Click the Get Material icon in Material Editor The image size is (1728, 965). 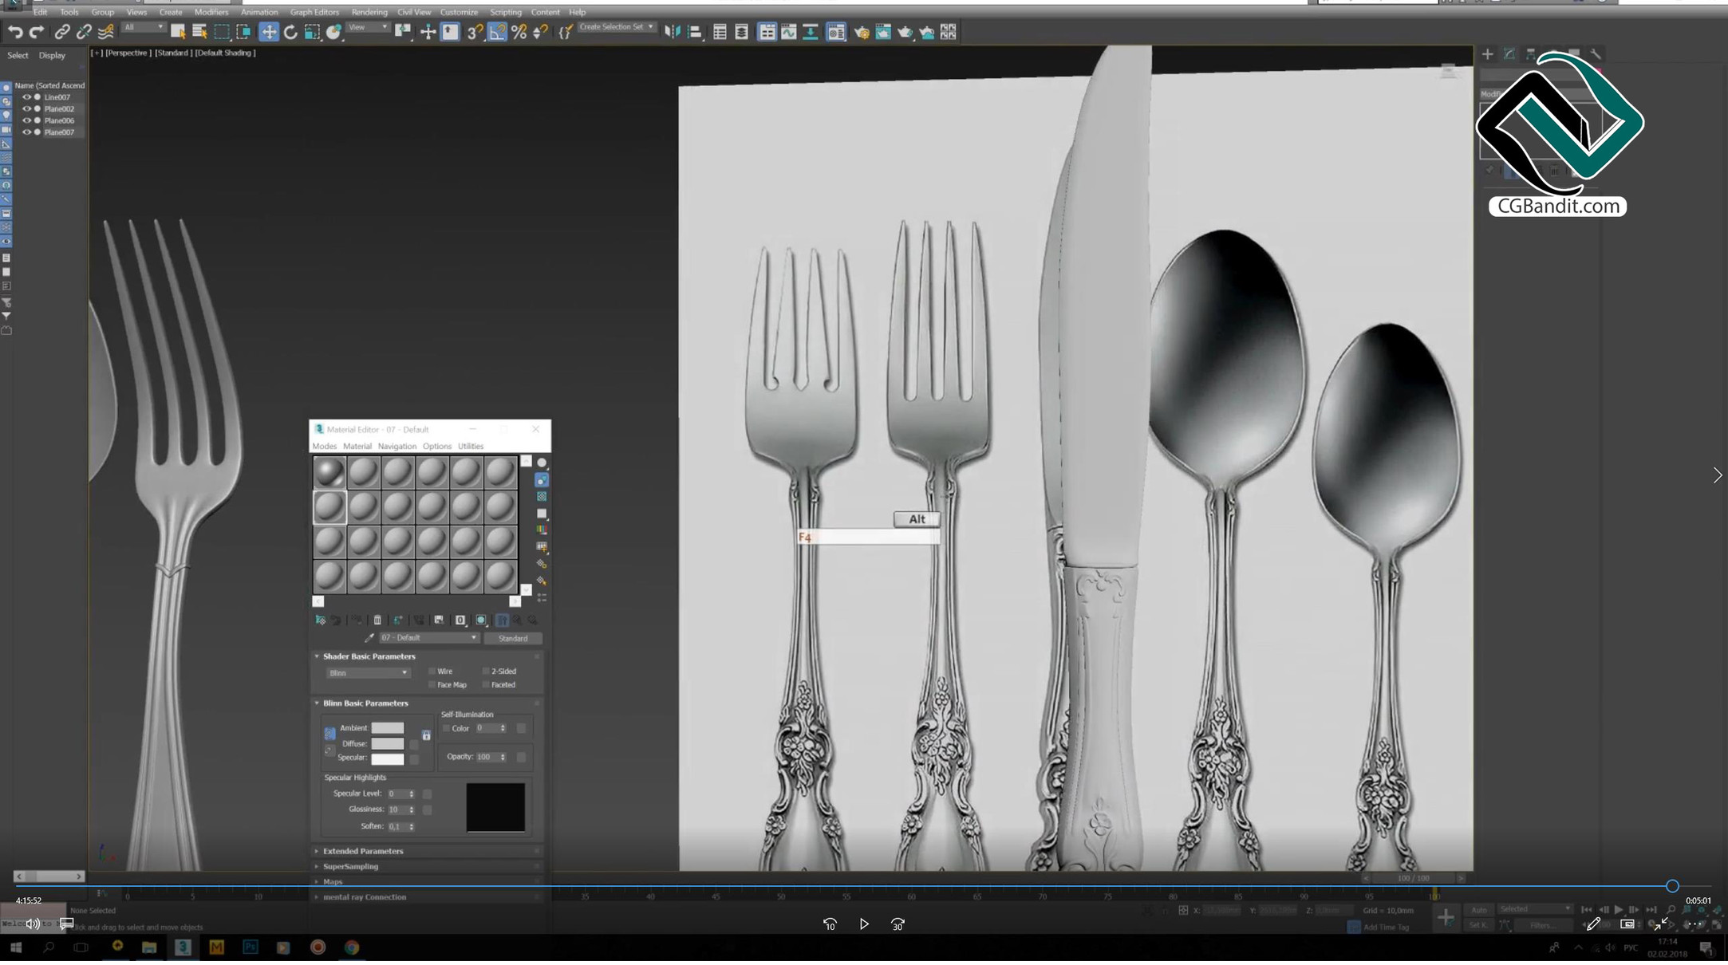click(320, 620)
